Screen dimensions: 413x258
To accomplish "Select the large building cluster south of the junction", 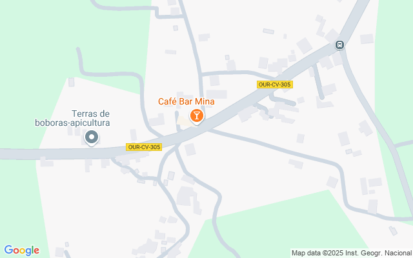I will 187,196.
